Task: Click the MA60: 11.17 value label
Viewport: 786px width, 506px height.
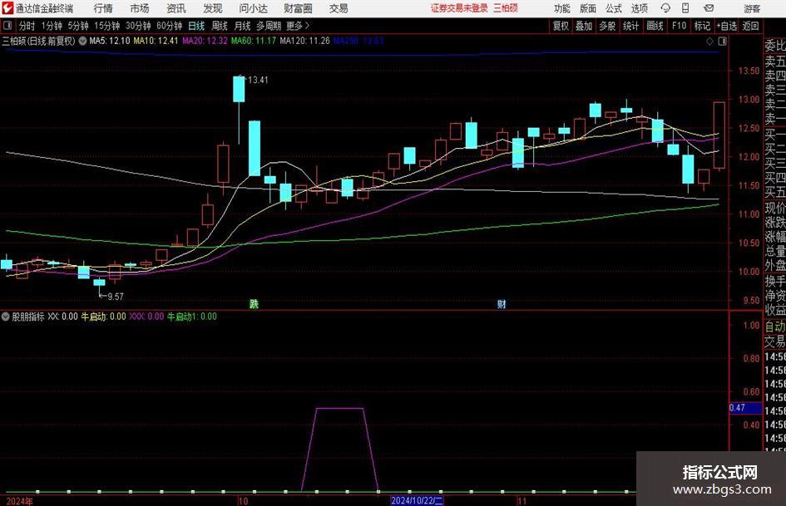Action: [254, 41]
